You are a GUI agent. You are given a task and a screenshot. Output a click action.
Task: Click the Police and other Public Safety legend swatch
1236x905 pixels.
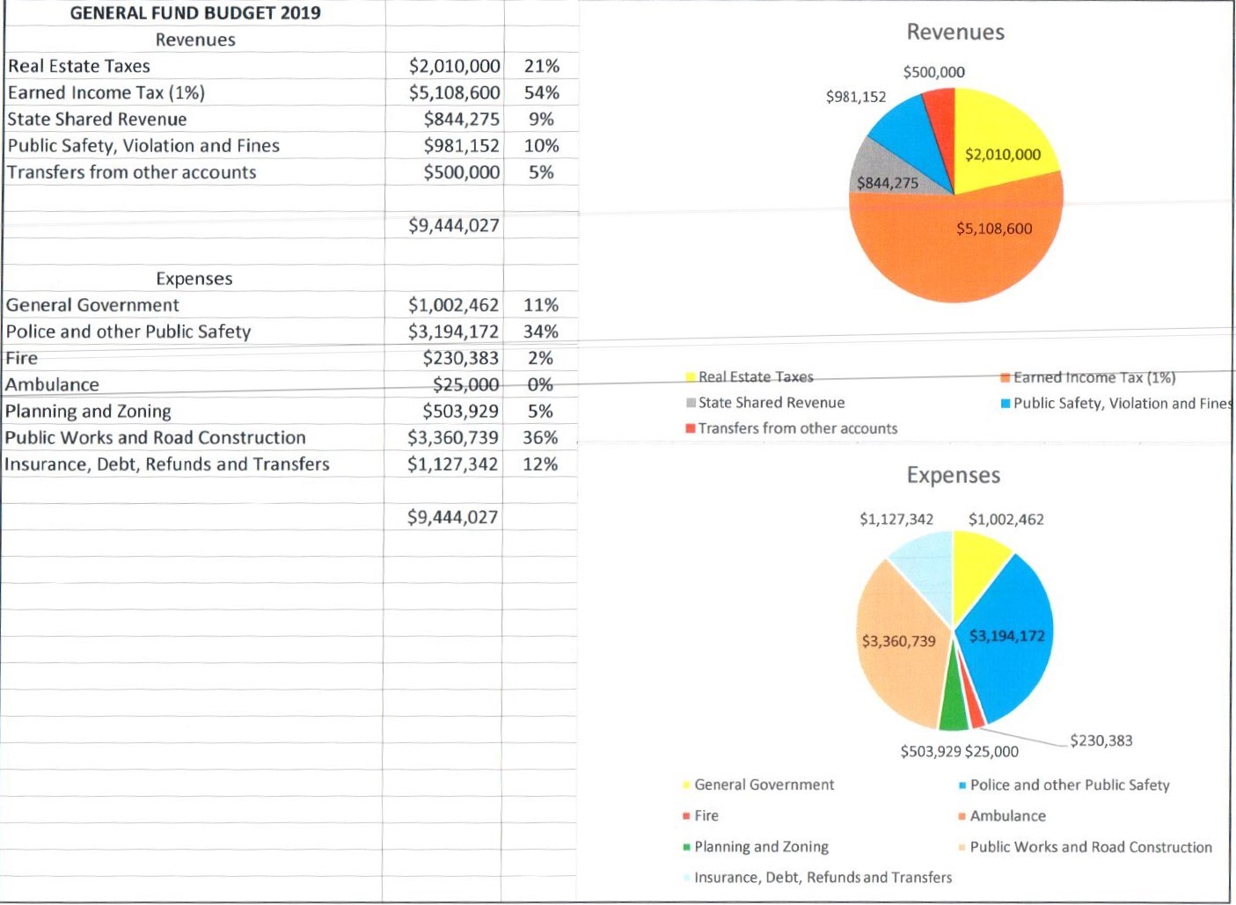[x=962, y=785]
